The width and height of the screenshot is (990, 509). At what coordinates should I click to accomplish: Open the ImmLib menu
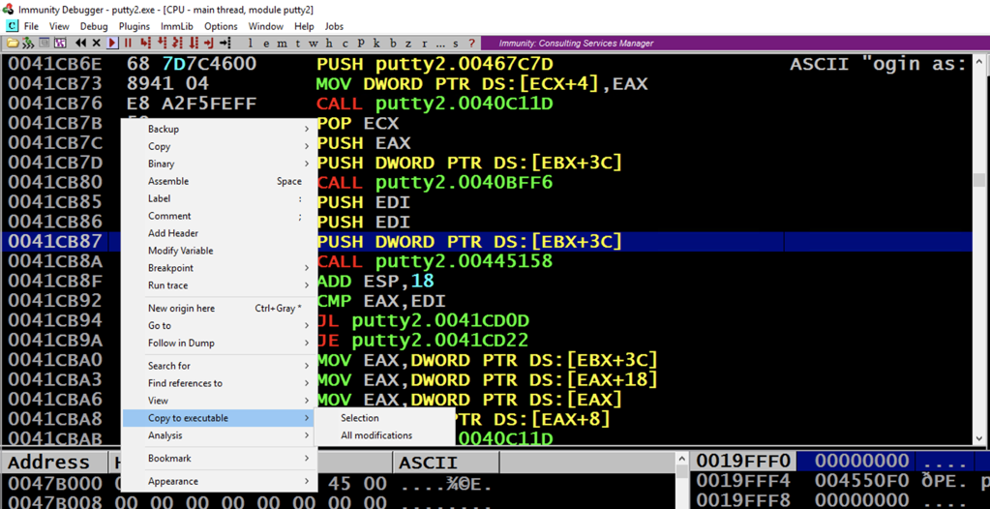coord(177,26)
